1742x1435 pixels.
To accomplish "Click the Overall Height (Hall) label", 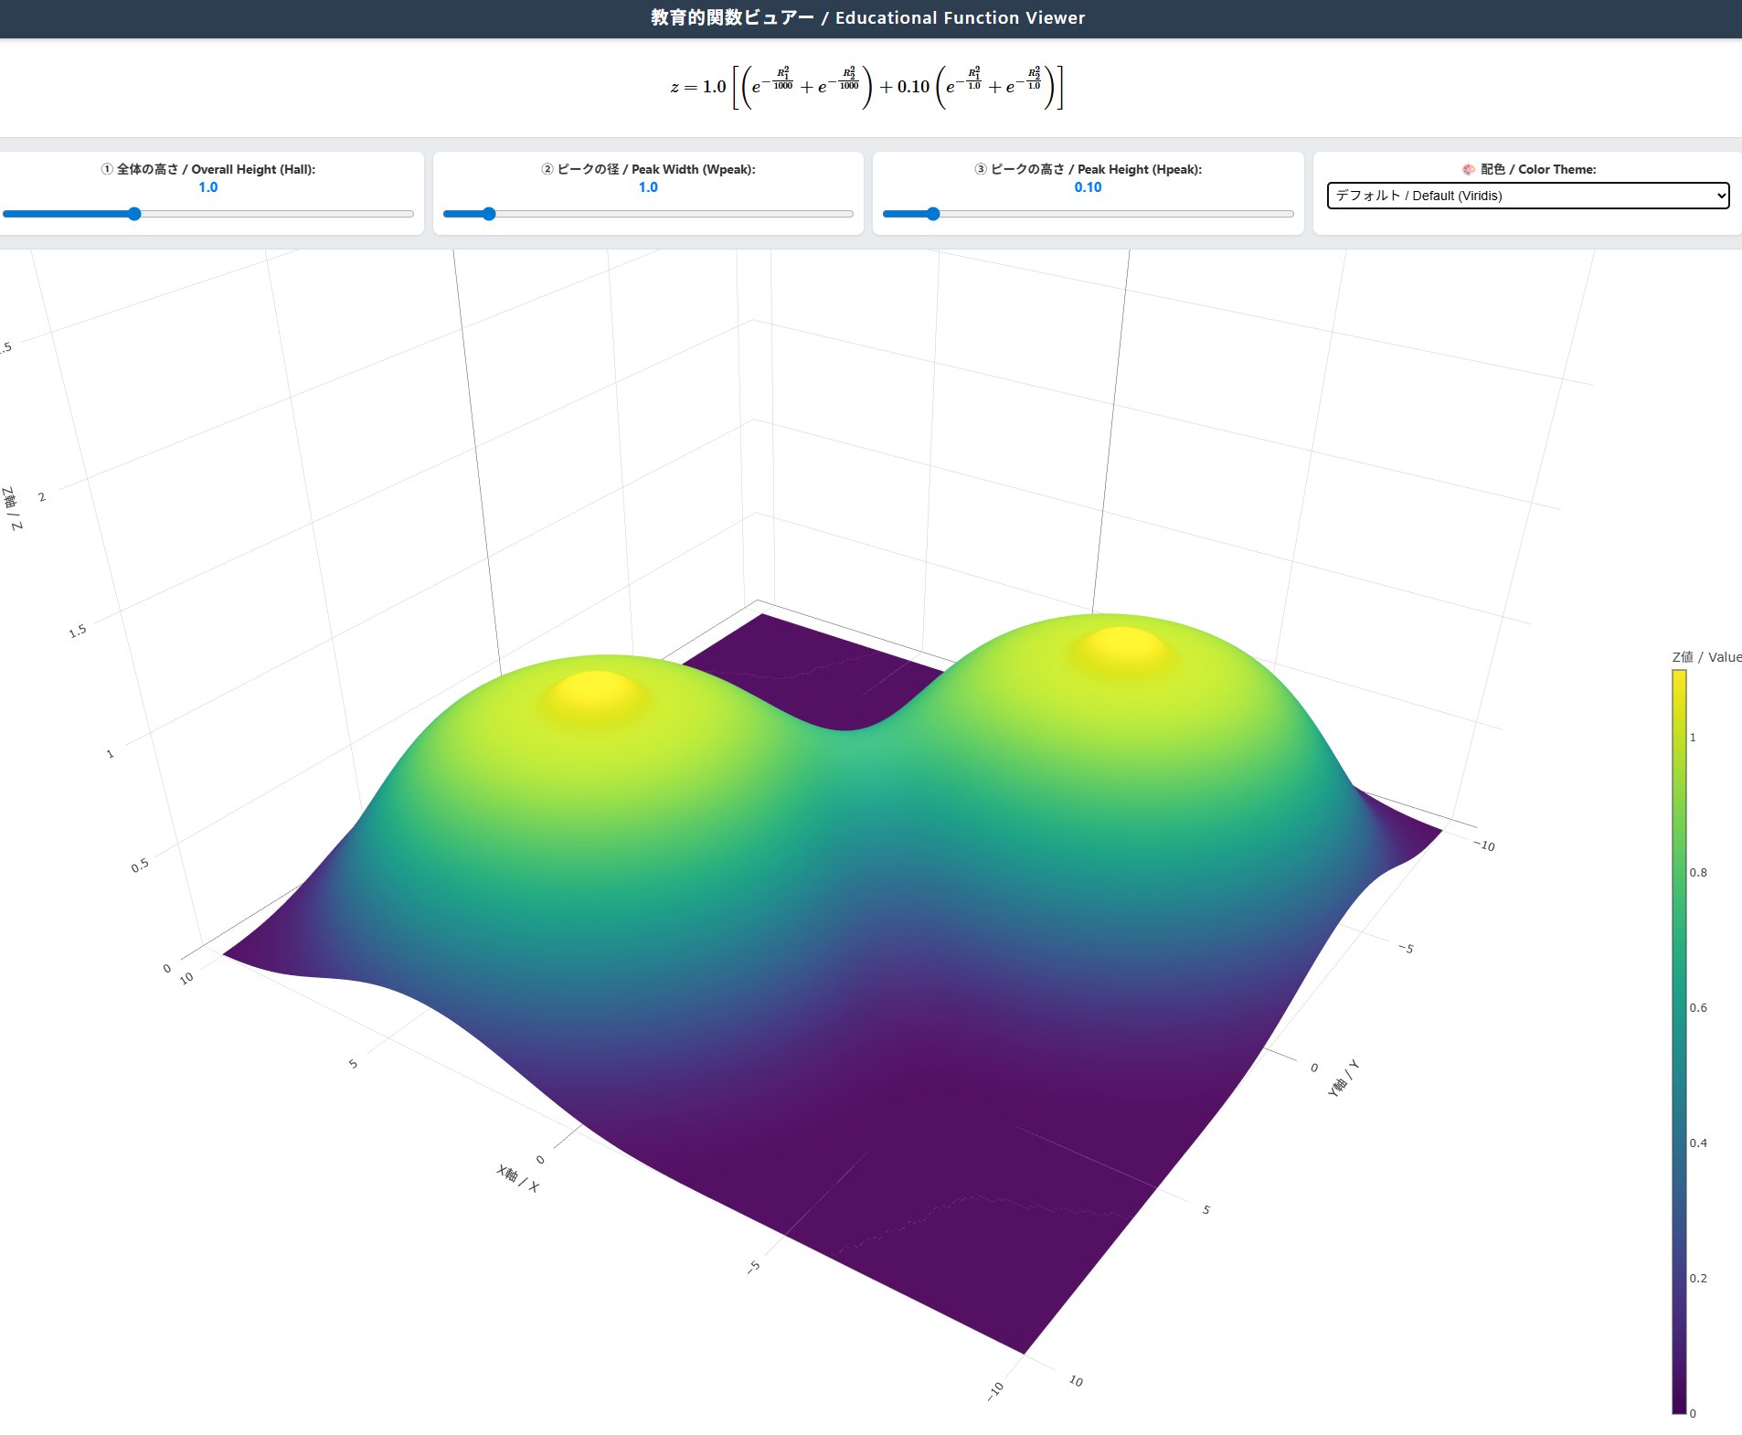I will (208, 169).
